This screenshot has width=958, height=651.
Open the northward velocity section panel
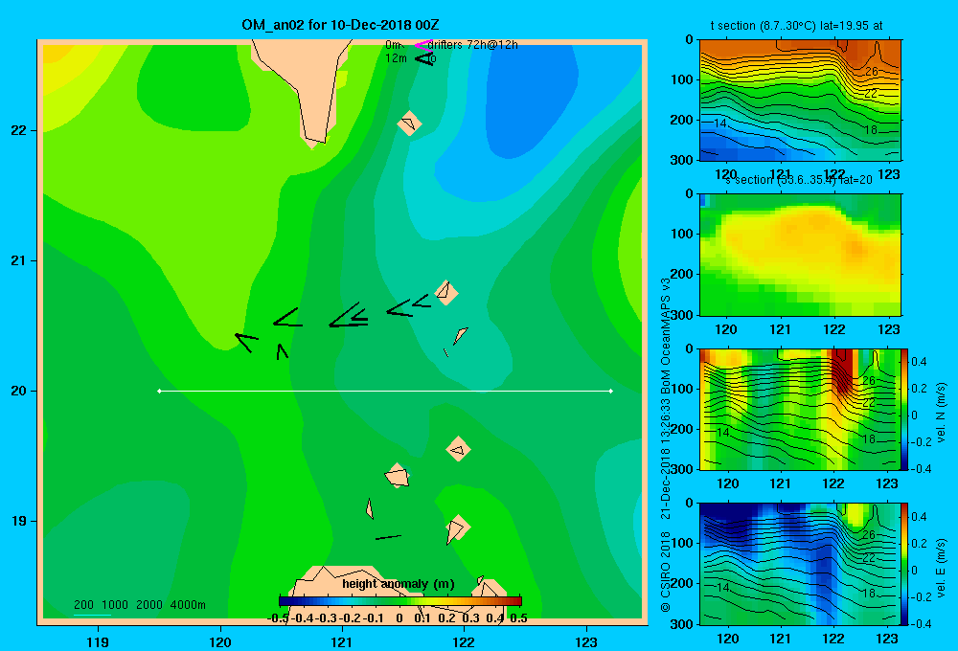[800, 409]
